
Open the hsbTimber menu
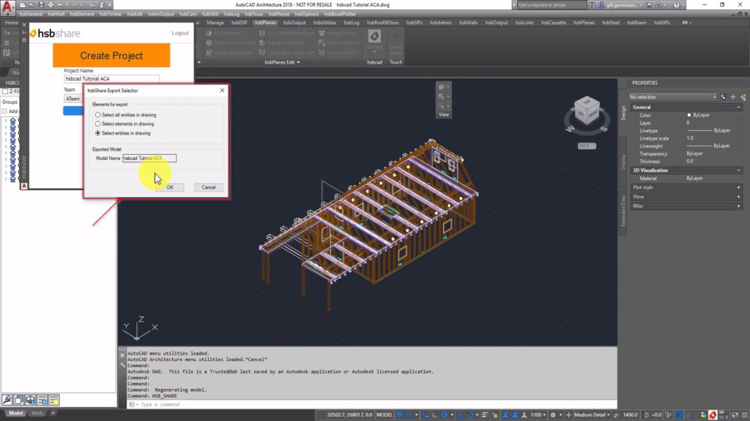(x=111, y=15)
